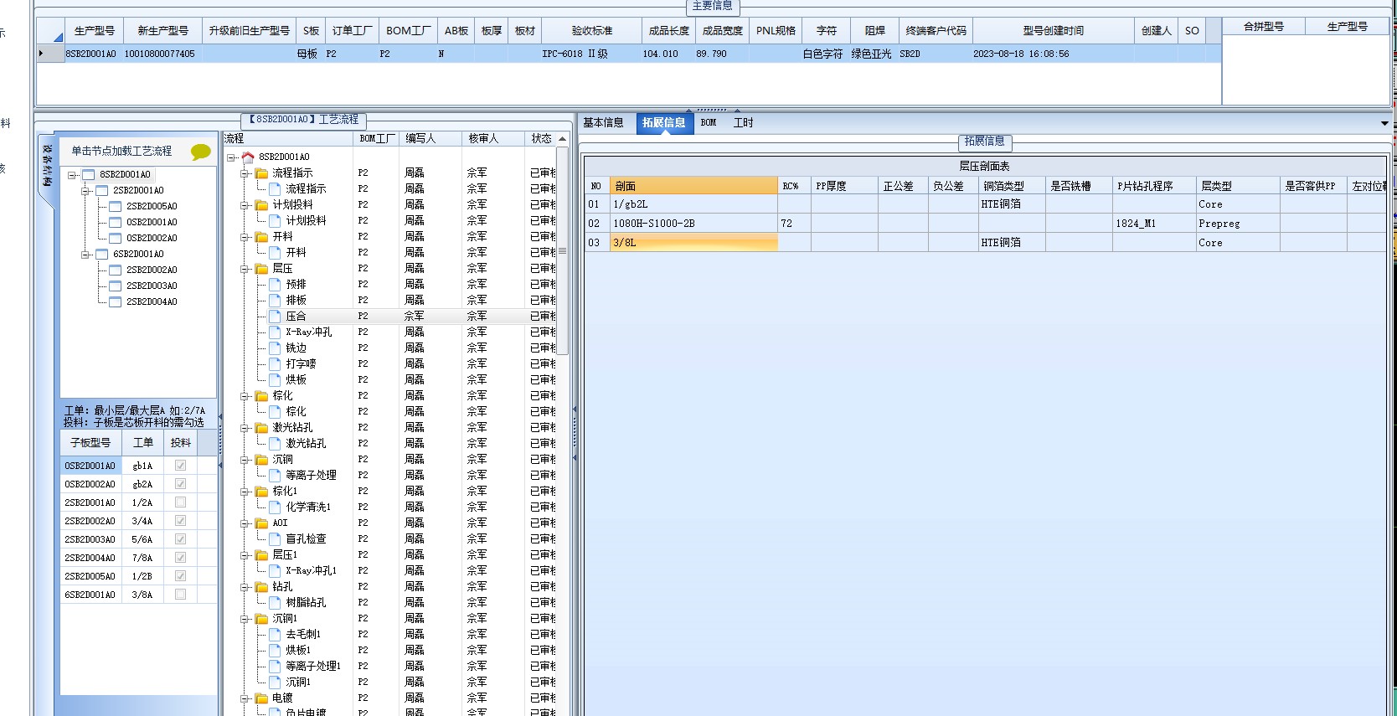This screenshot has width=1397, height=716.
Task: Click the yellow speech bubble icon
Action: (x=201, y=152)
